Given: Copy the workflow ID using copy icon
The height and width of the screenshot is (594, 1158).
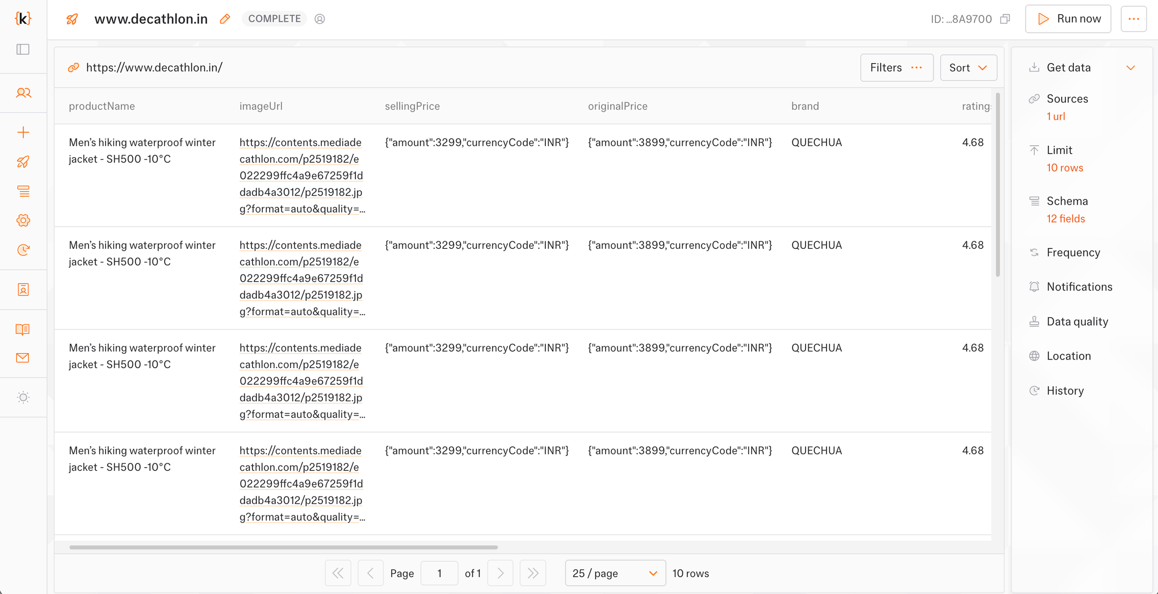Looking at the screenshot, I should coord(1005,19).
